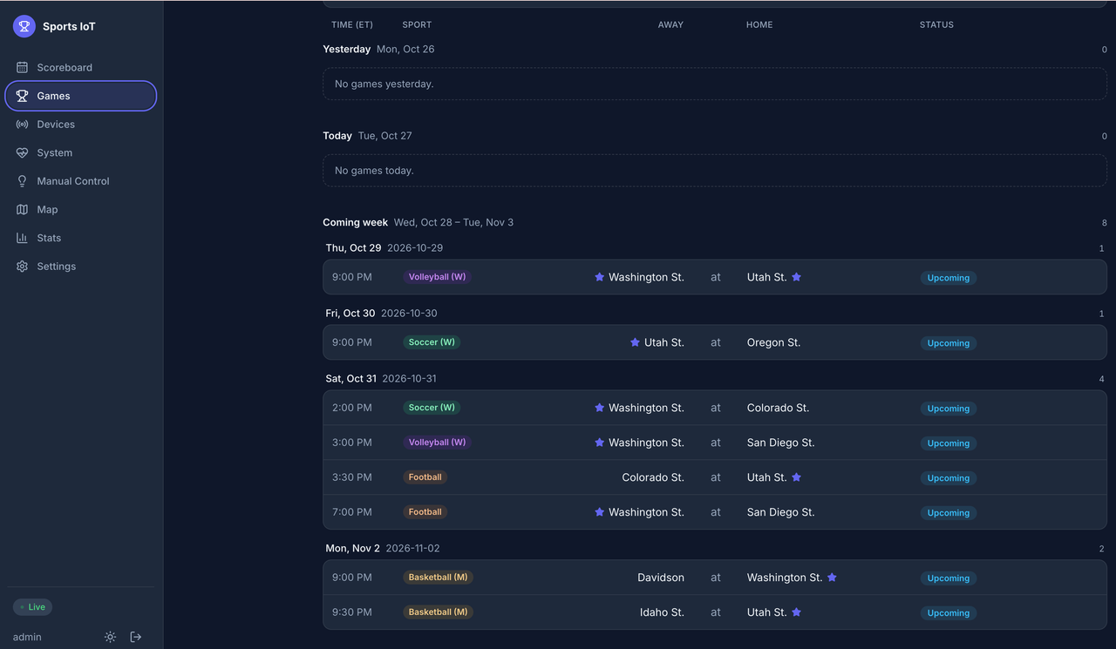The image size is (1116, 649).
Task: Click the star before Washington St. in 3:00 PM volleyball
Action: tap(599, 443)
